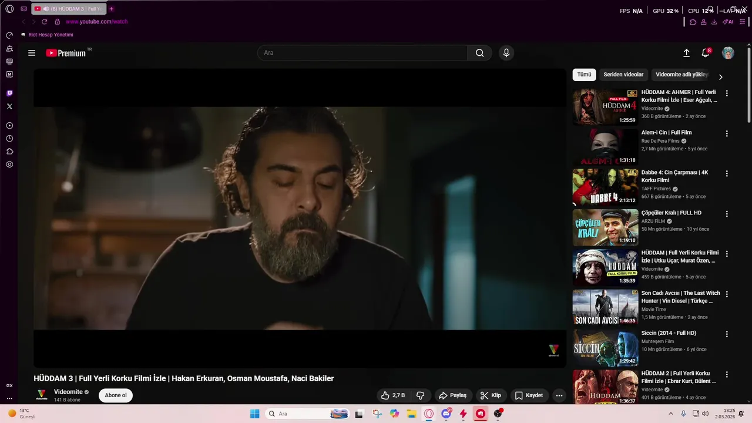
Task: Share the video using Paylaş
Action: click(x=453, y=395)
